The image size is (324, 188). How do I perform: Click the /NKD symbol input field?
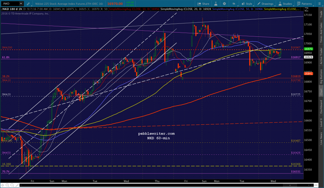(x=10, y=3)
